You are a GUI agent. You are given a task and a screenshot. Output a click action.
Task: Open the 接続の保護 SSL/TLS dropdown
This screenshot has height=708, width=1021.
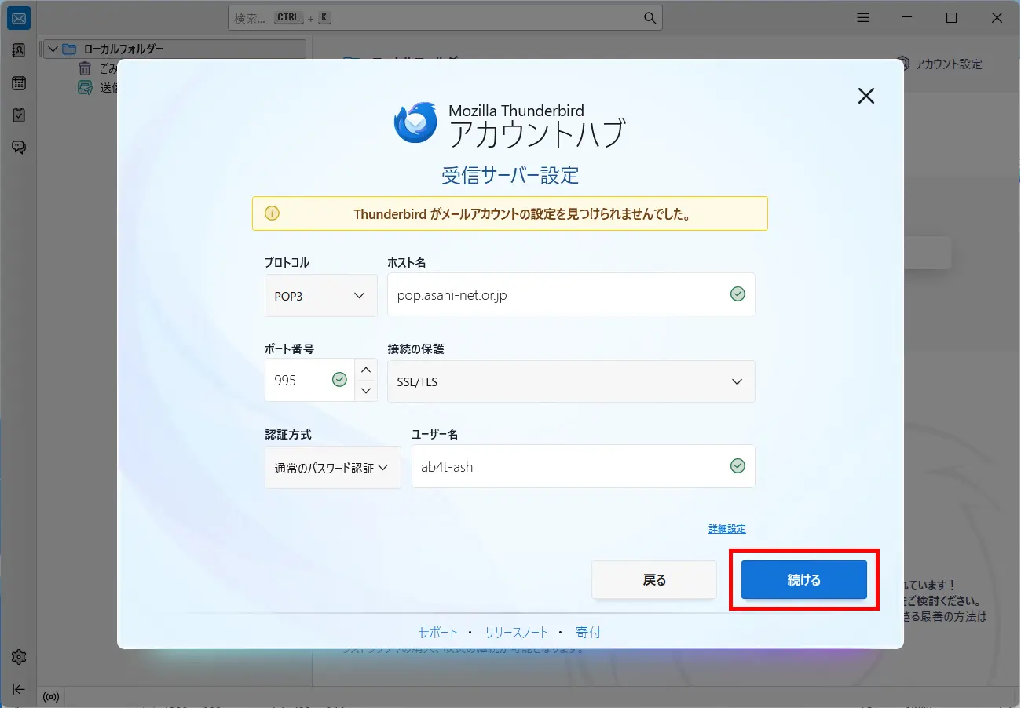coord(571,381)
